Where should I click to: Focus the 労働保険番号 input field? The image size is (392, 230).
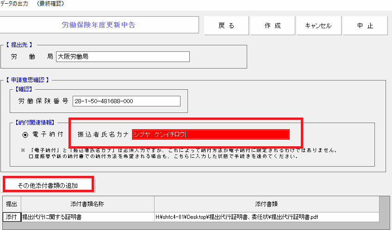click(126, 101)
